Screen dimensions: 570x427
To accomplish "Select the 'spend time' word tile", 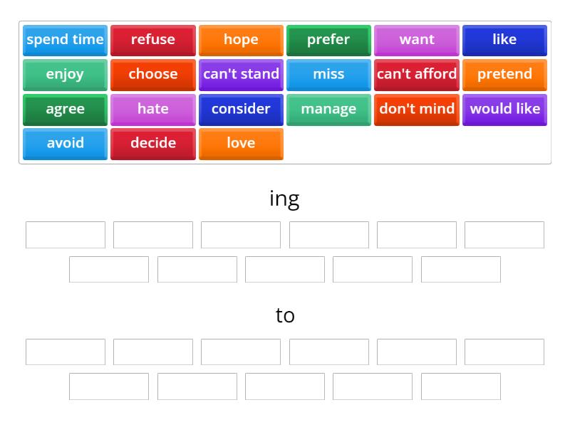I will [65, 40].
